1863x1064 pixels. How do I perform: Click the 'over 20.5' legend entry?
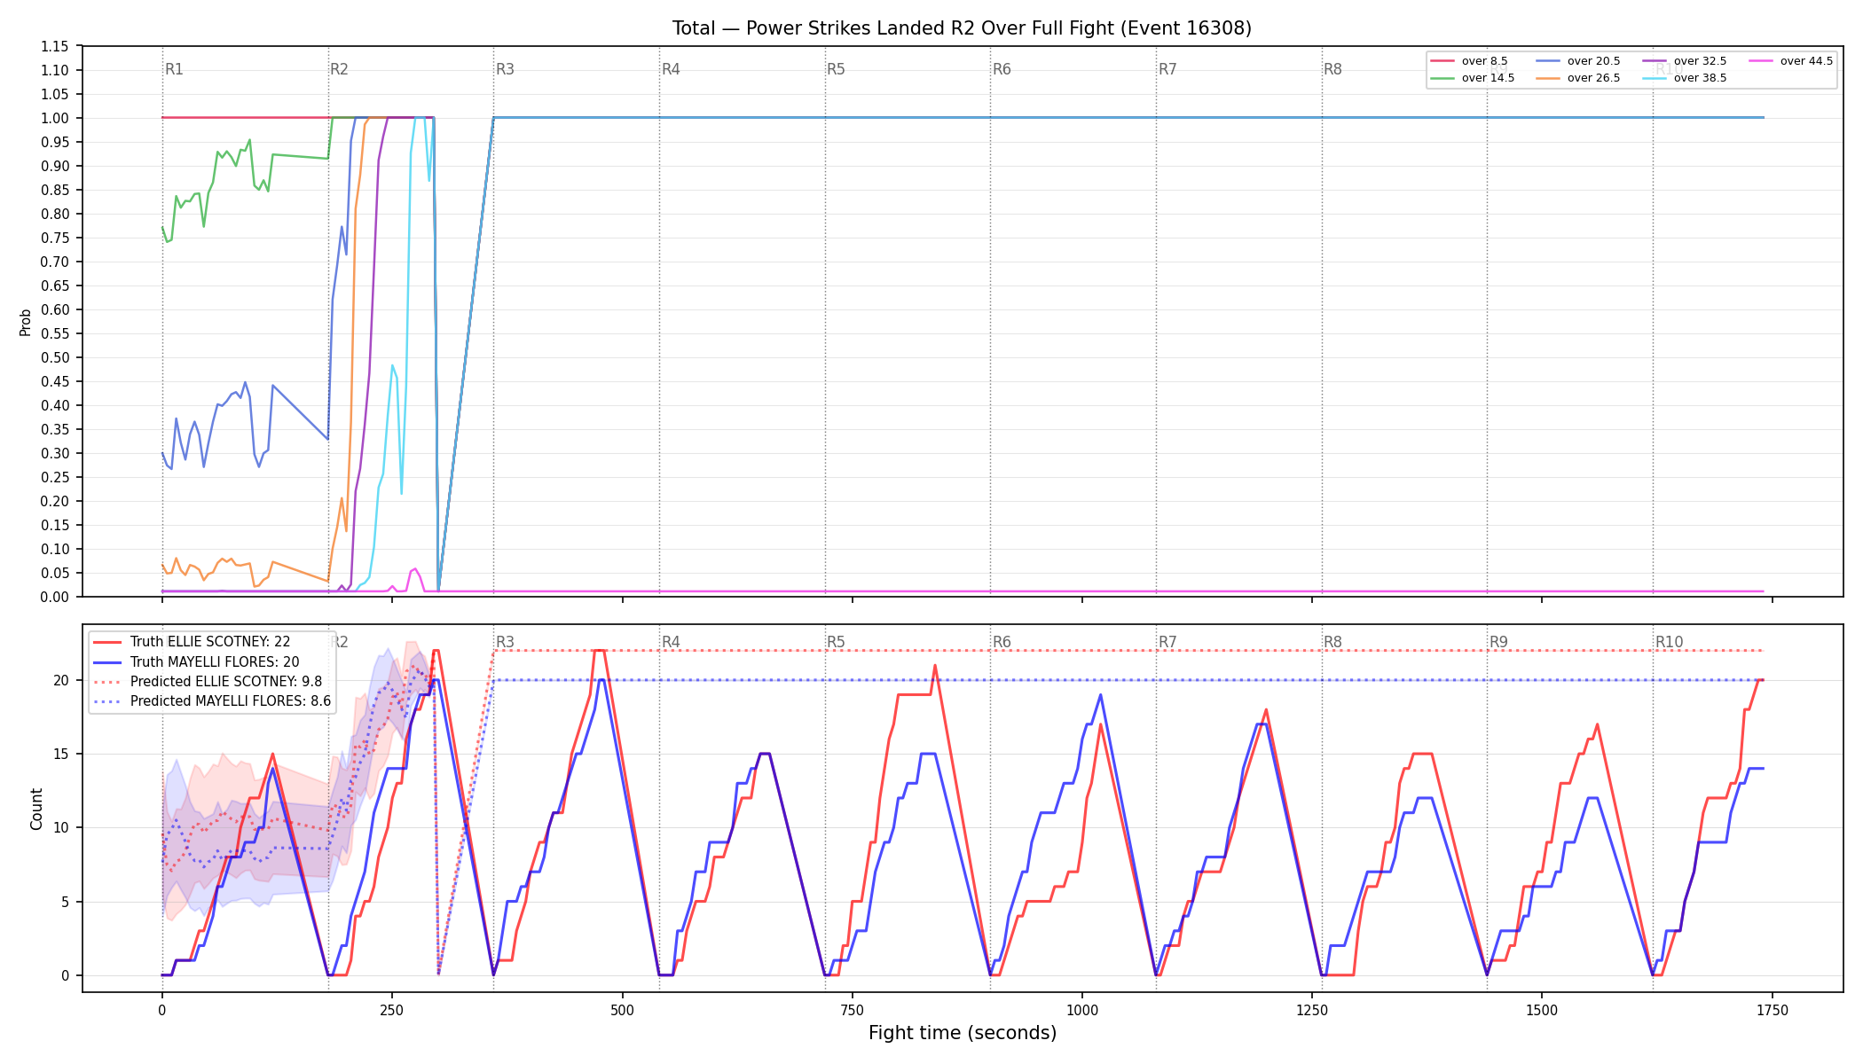(1578, 61)
